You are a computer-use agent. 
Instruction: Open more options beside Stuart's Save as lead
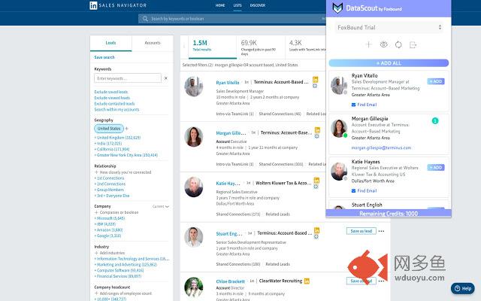click(x=380, y=233)
